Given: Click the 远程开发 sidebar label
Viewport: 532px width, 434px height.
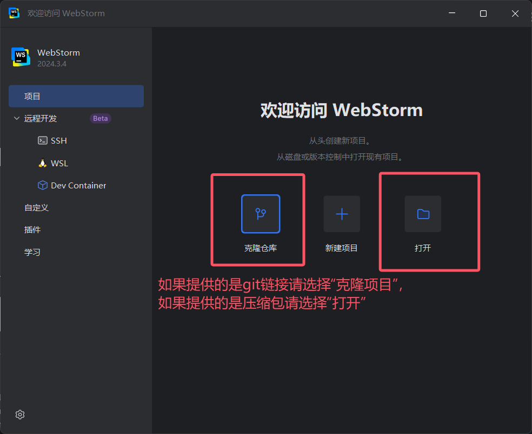Looking at the screenshot, I should coord(41,118).
